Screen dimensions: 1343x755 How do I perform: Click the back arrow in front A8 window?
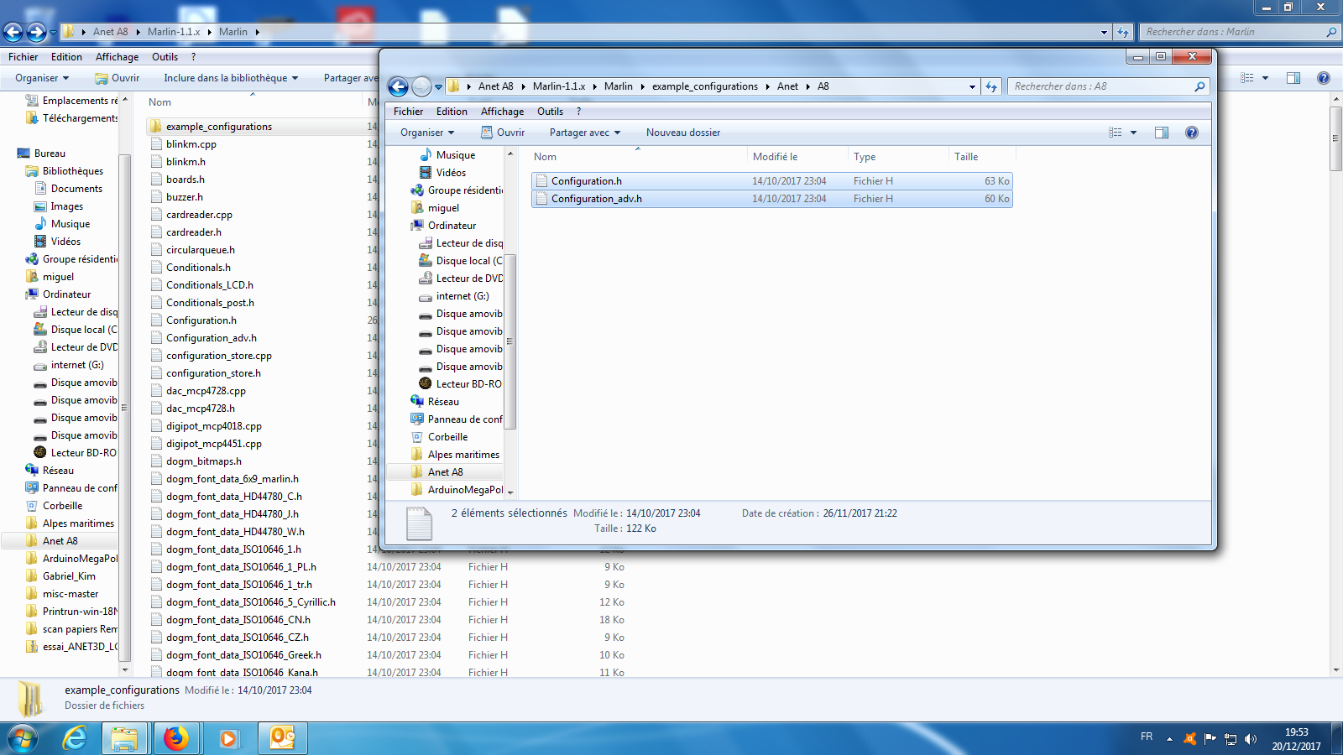(x=398, y=86)
